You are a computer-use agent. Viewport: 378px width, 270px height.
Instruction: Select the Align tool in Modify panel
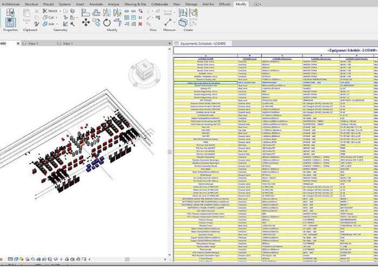pos(85,12)
